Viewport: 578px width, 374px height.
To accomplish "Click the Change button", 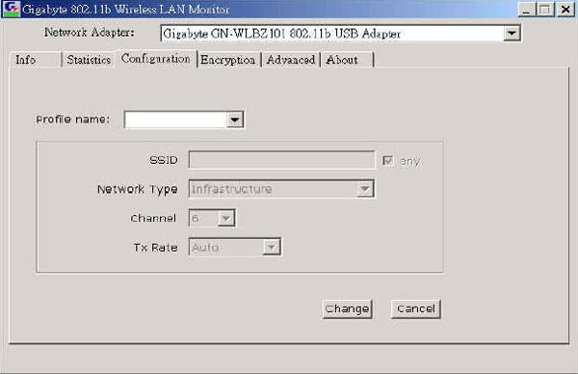I will pos(347,308).
